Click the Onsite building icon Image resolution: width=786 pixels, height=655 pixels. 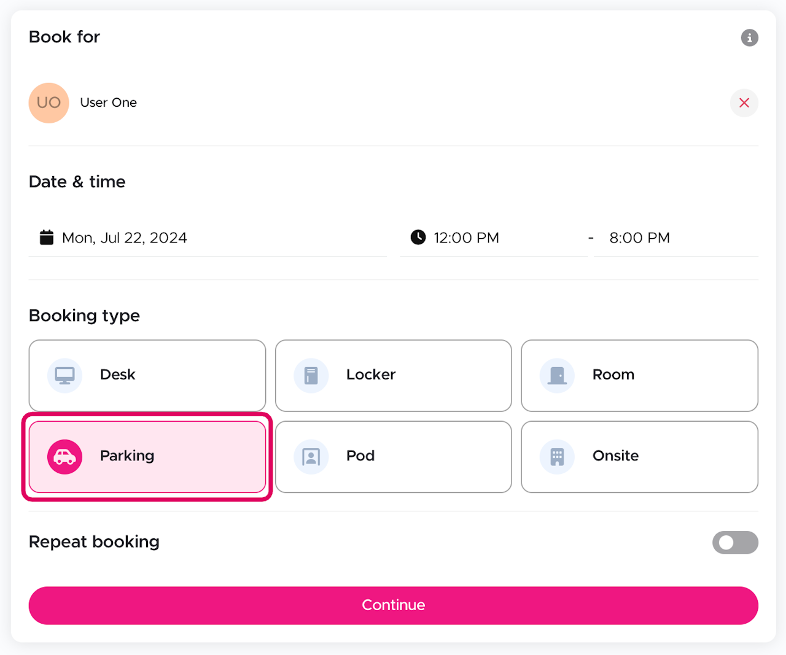557,457
